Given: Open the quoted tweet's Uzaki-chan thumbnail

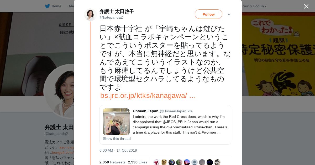Looking at the screenshot, I should (x=116, y=122).
